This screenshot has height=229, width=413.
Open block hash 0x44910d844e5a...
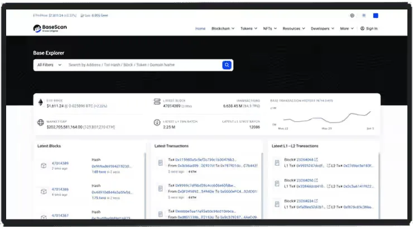112,192
